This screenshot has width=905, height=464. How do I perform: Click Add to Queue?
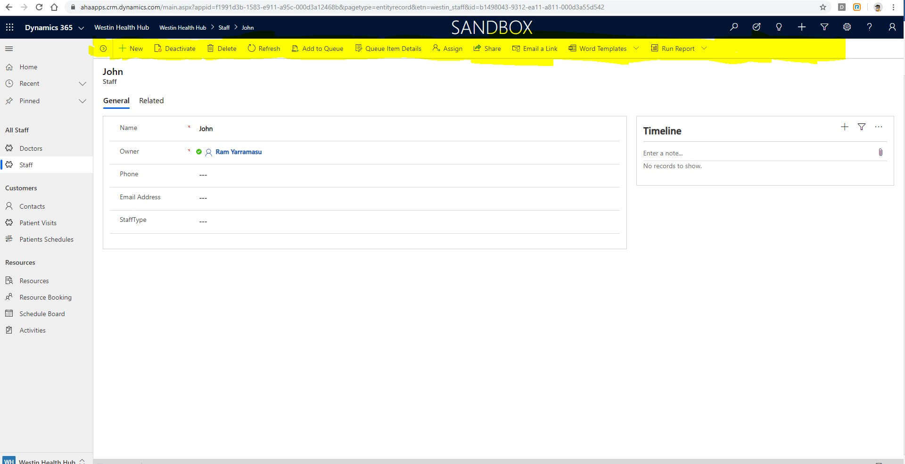point(317,49)
